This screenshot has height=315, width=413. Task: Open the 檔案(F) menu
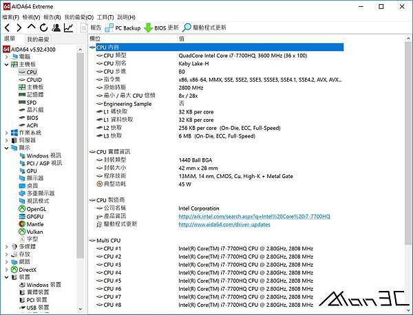pyautogui.click(x=10, y=17)
